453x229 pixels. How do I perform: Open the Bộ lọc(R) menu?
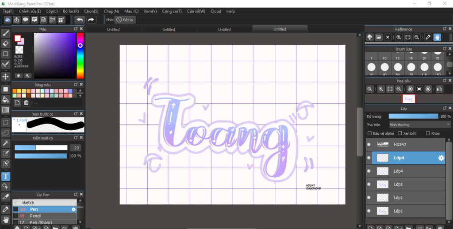[71, 11]
